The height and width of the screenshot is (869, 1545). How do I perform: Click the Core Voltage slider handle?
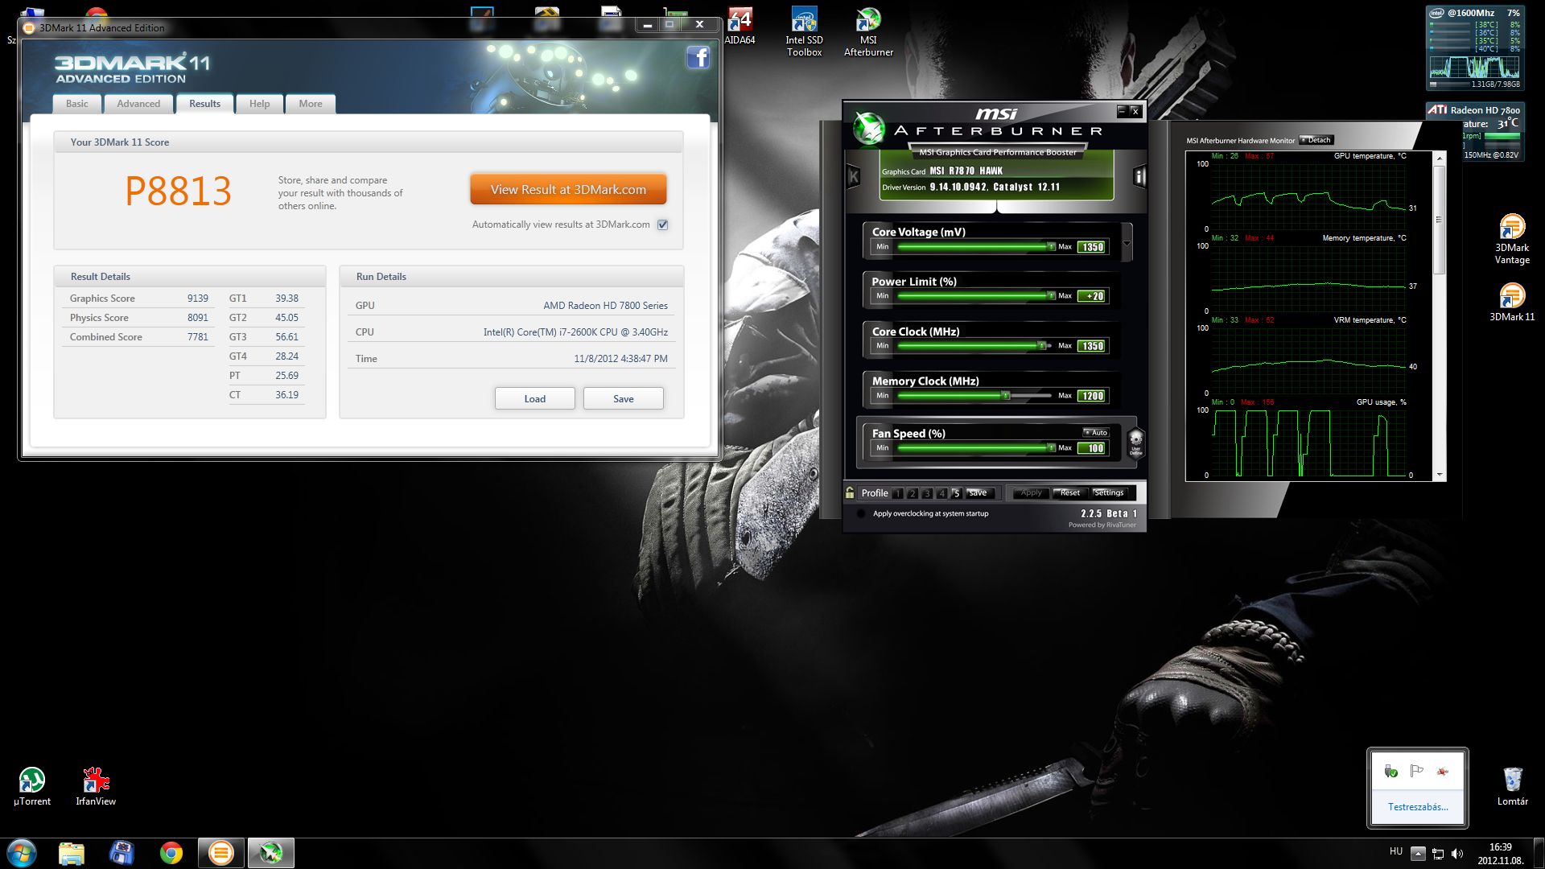(1051, 247)
